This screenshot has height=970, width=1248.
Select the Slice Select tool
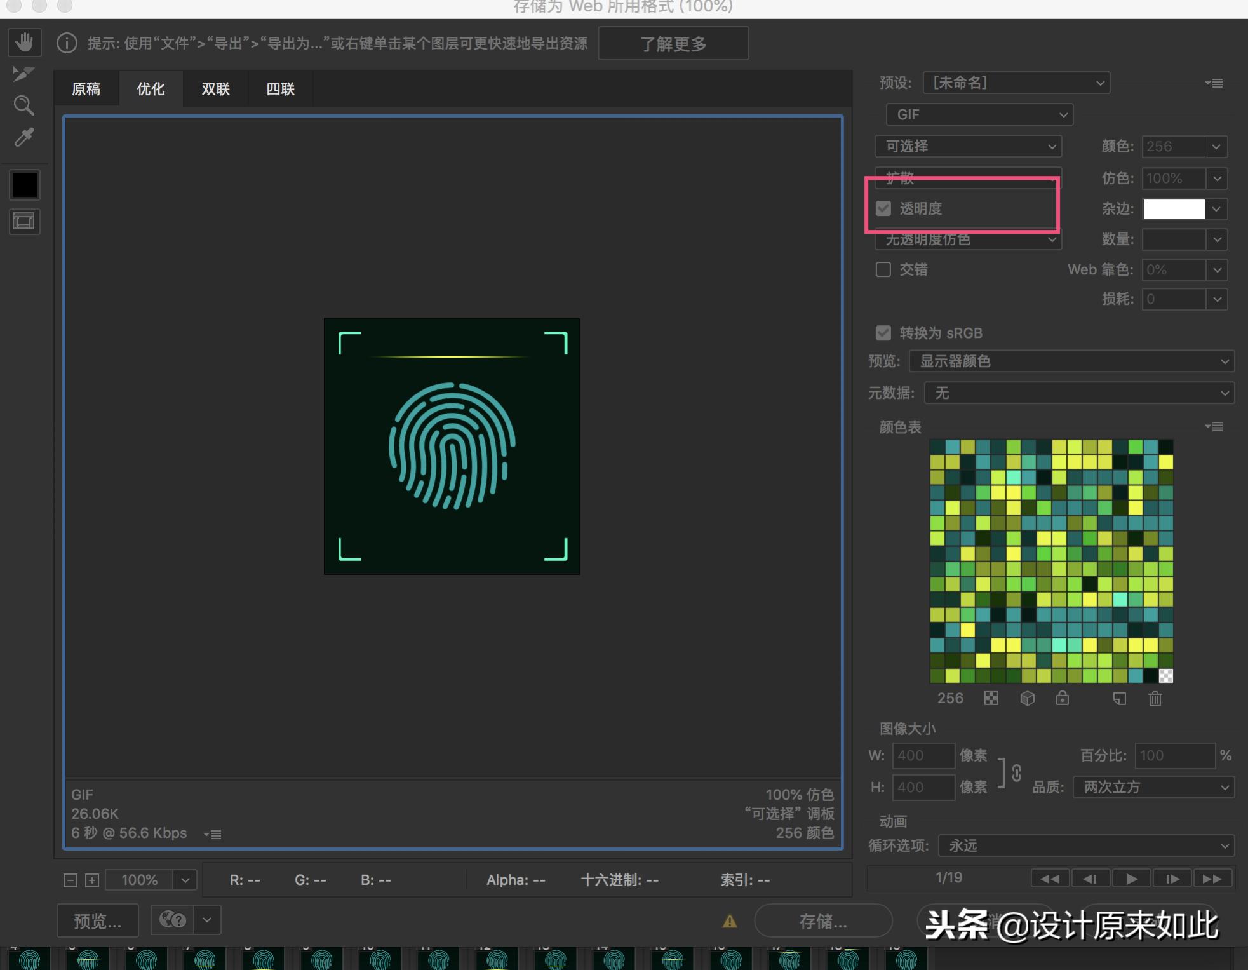click(x=23, y=74)
